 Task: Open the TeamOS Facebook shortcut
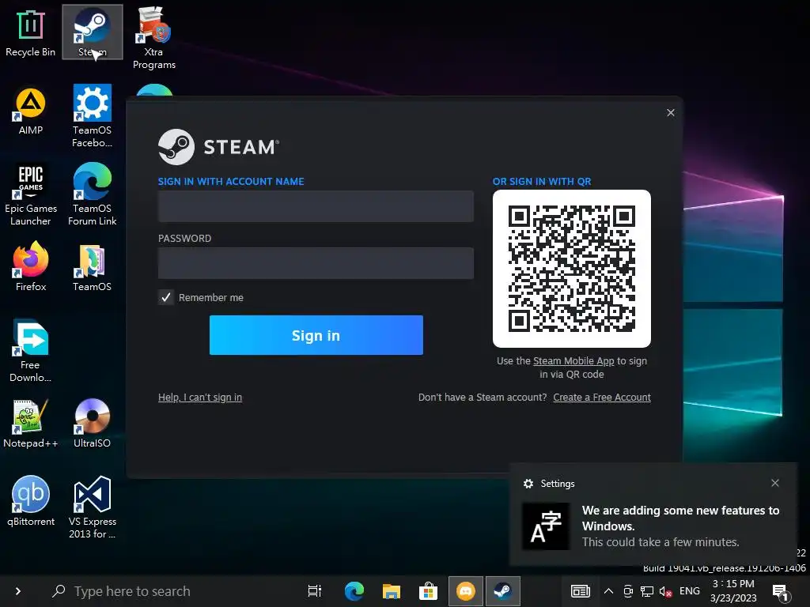coord(92,117)
